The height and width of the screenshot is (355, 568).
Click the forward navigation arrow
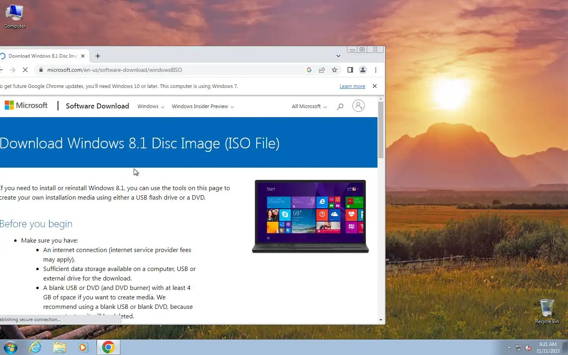13,70
